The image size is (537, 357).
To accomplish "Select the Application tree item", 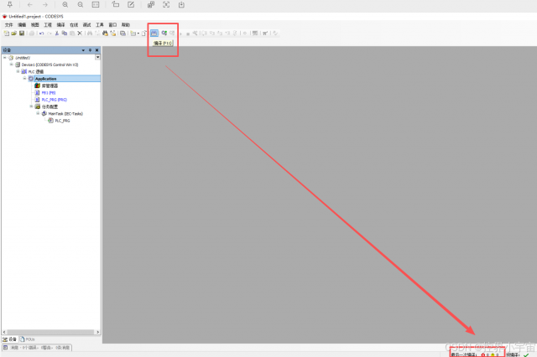I will pyautogui.click(x=45, y=79).
